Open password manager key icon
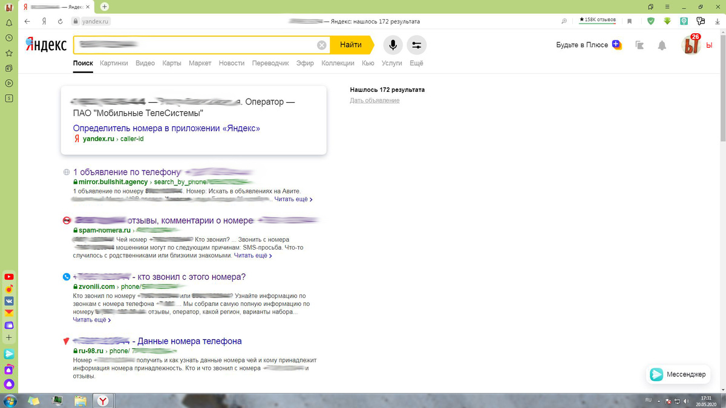 (x=701, y=21)
